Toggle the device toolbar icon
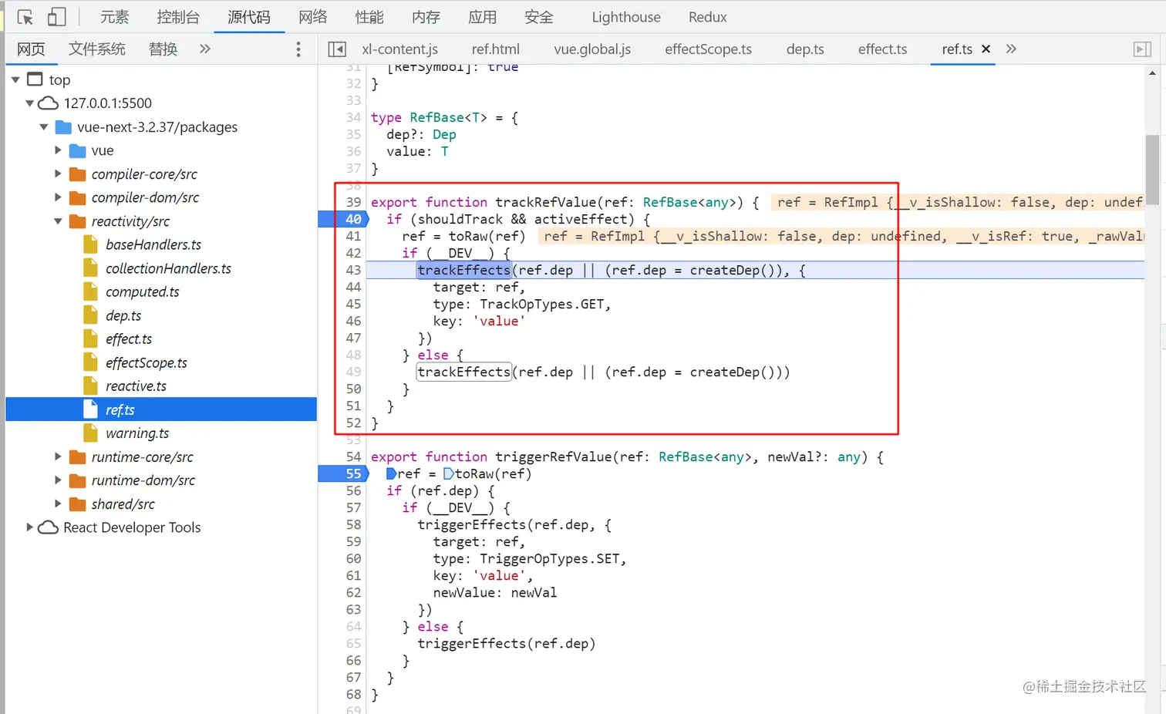This screenshot has width=1166, height=714. coord(57,17)
